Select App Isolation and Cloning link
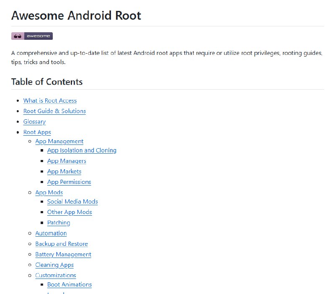 click(x=82, y=150)
